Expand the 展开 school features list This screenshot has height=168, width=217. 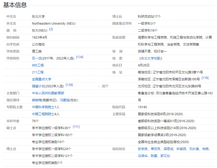click(103, 86)
